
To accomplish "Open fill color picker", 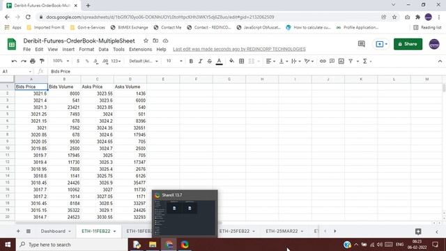I will [232, 61].
